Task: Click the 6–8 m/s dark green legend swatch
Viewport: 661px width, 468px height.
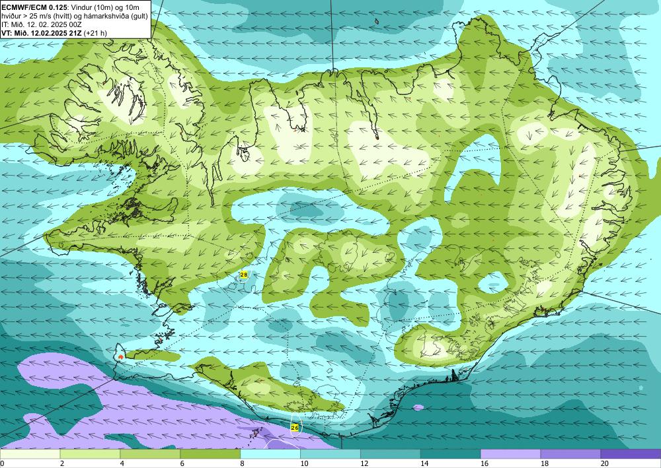Action: click(x=210, y=453)
